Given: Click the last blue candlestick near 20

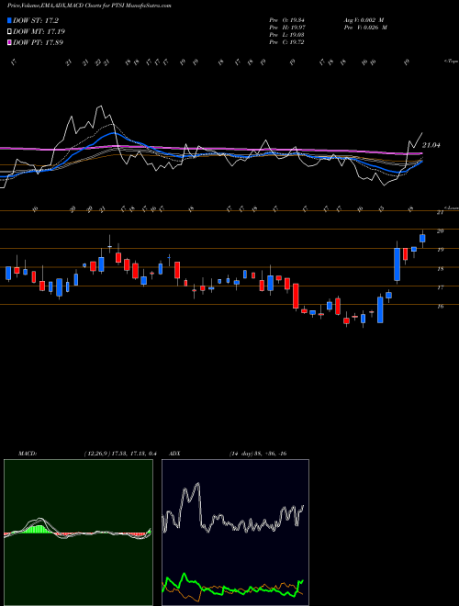Looking at the screenshot, I should [x=422, y=239].
